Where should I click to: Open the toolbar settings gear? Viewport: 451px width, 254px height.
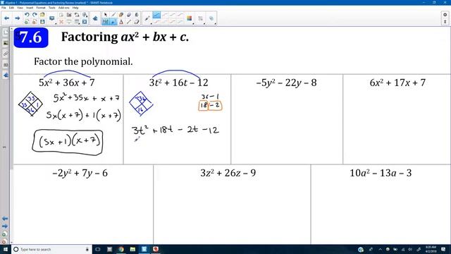[445, 15]
